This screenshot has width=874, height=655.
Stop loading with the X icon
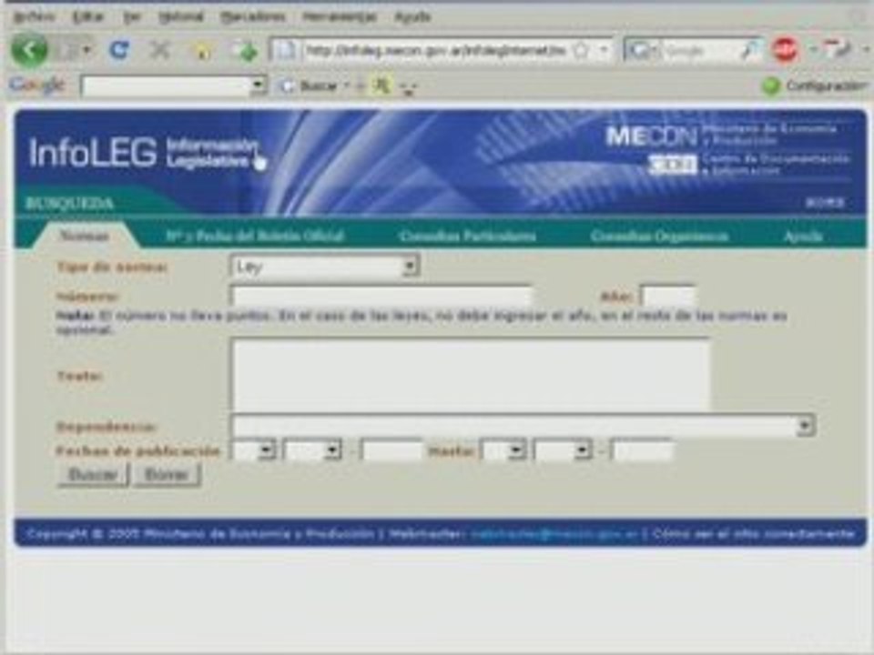coord(160,50)
